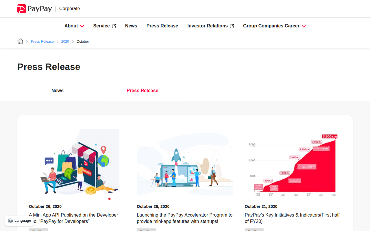Click the PayPay logo

coord(35,9)
